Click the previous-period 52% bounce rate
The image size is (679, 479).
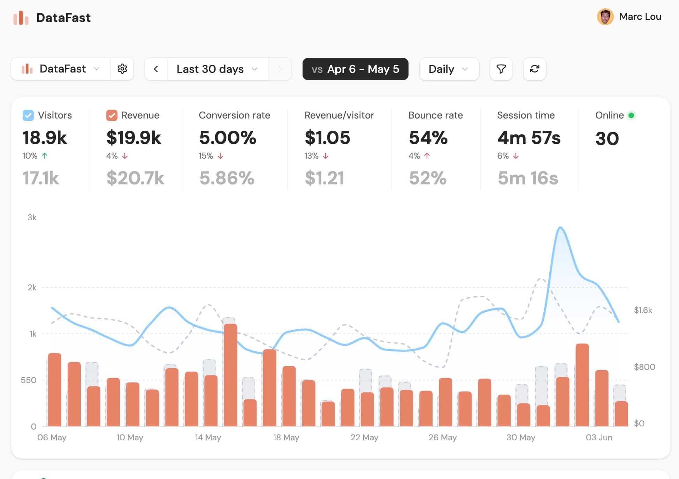click(x=428, y=178)
